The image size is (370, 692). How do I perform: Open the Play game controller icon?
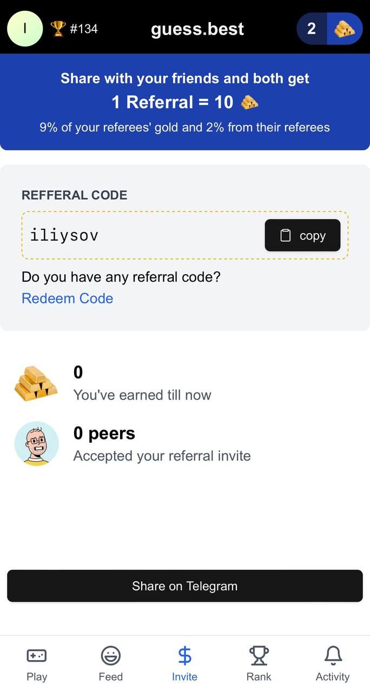point(36,656)
